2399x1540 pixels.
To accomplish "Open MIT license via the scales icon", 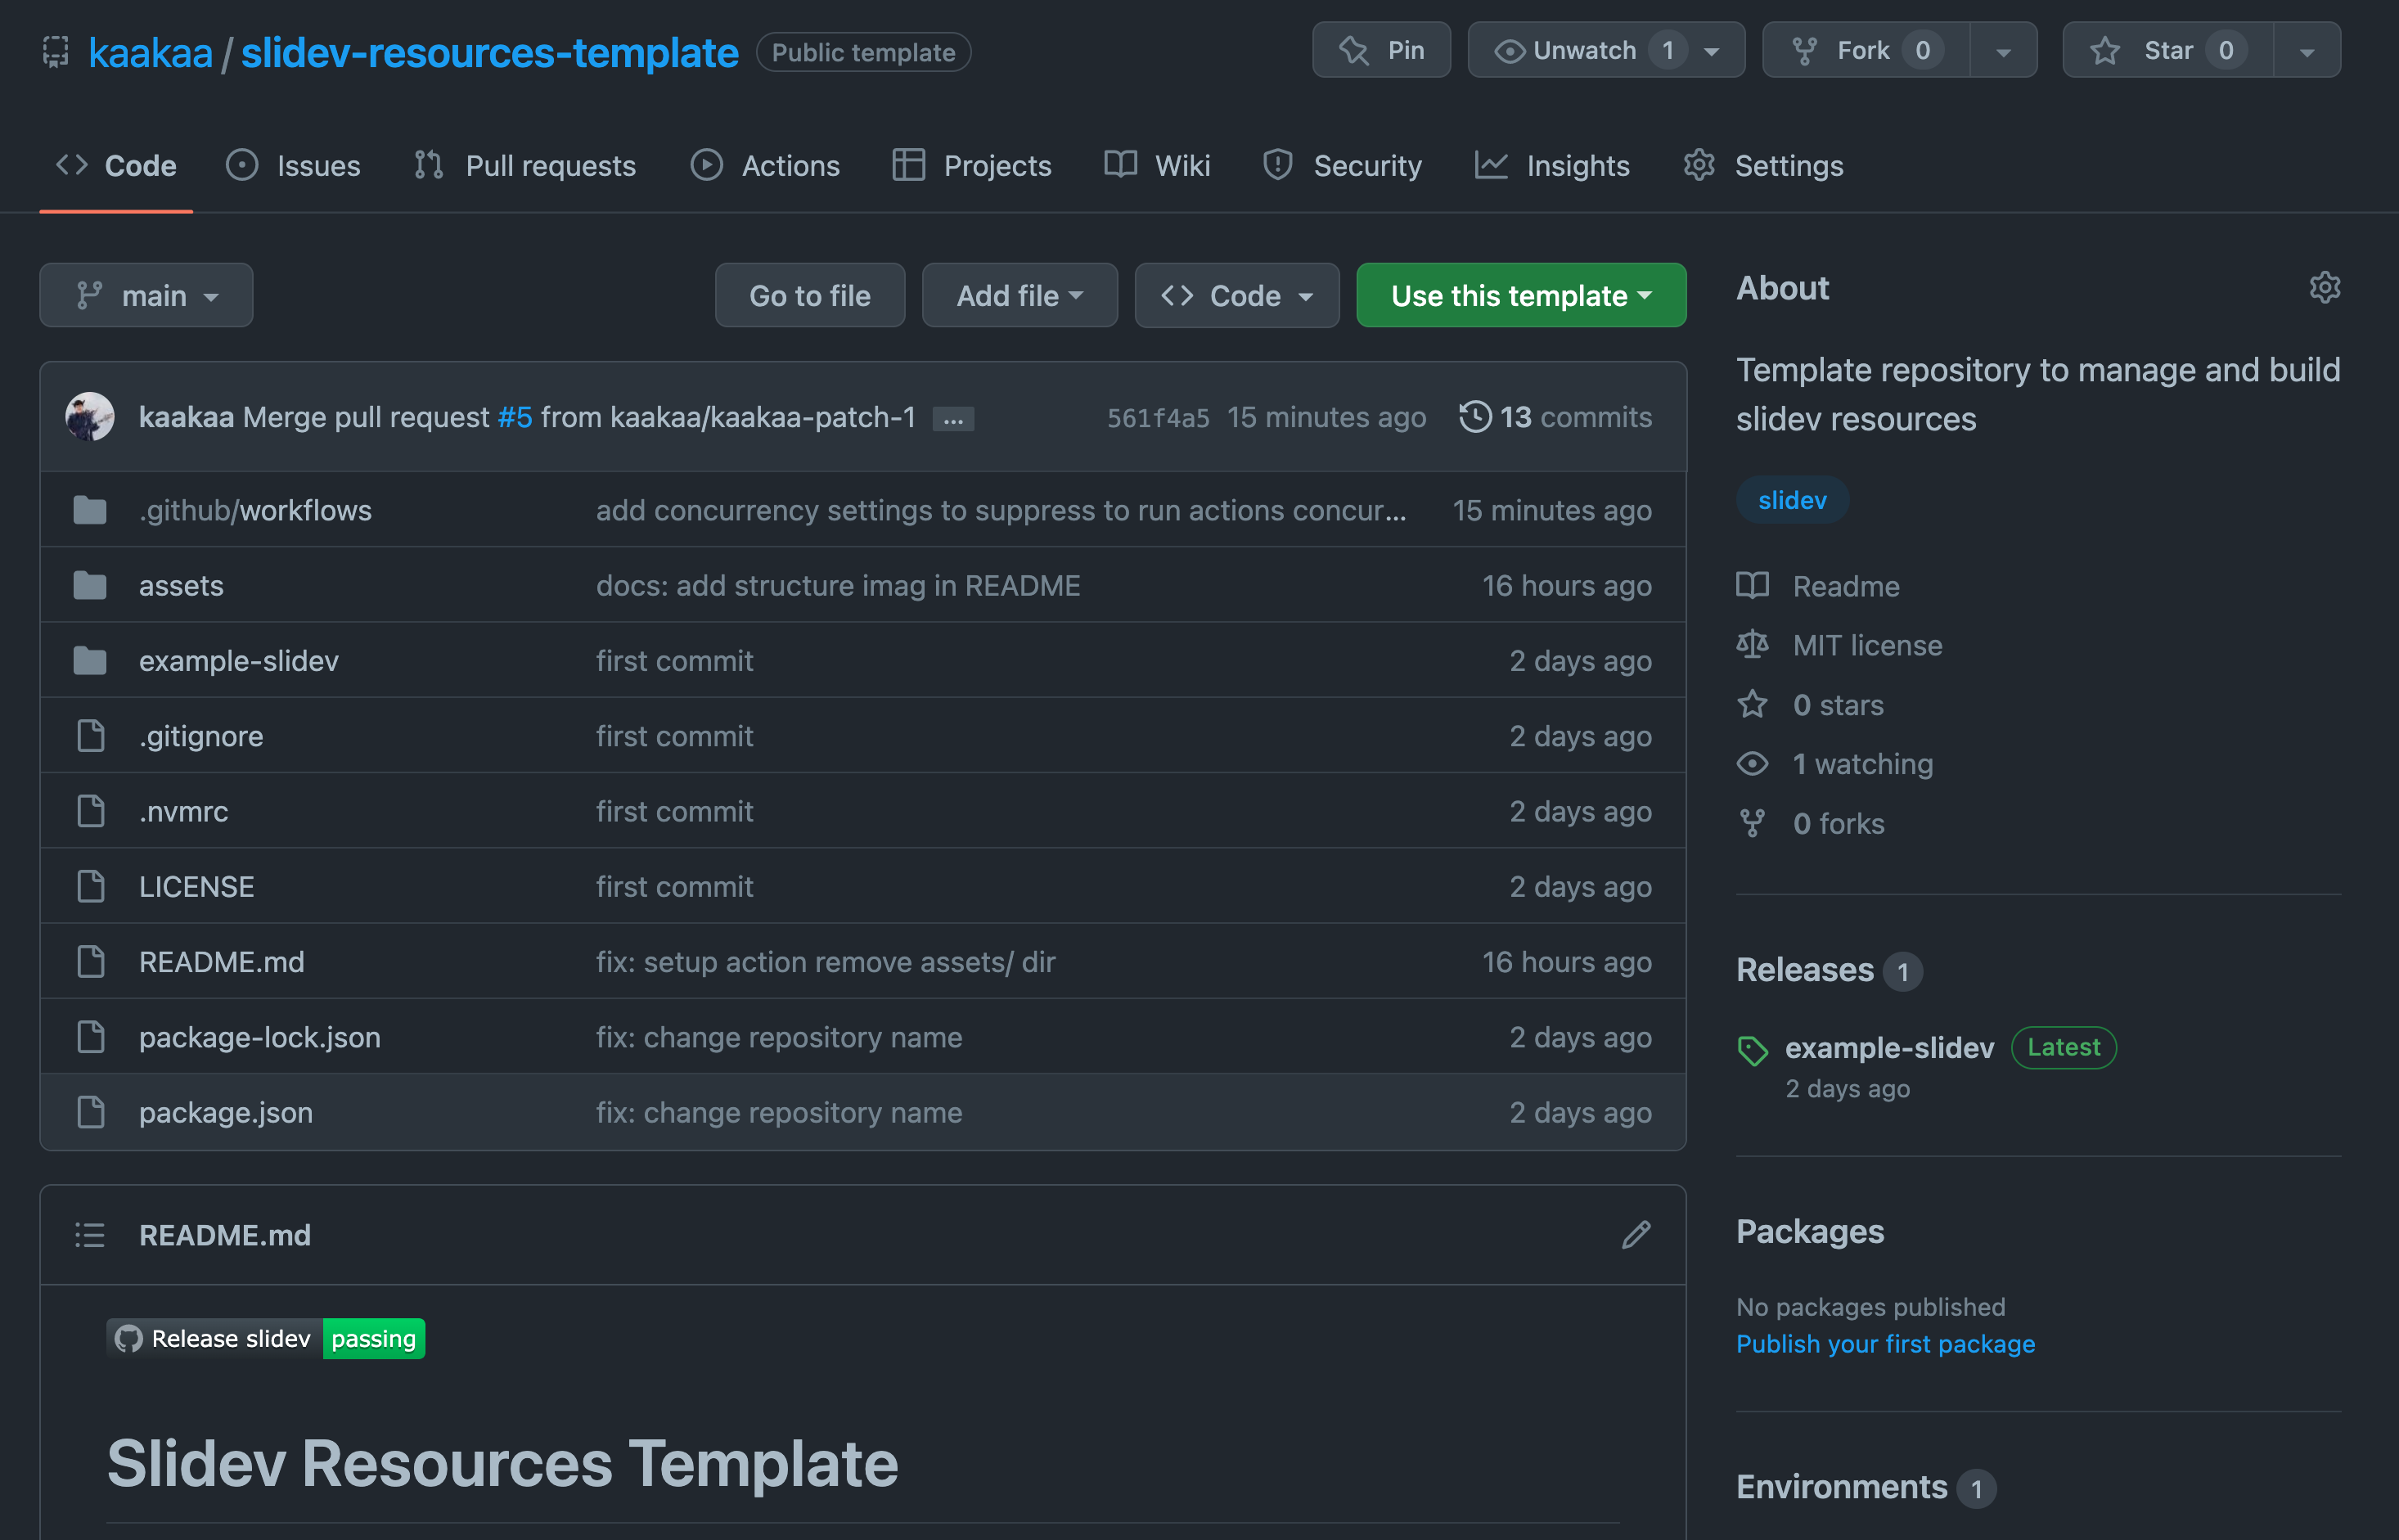I will pyautogui.click(x=1752, y=645).
